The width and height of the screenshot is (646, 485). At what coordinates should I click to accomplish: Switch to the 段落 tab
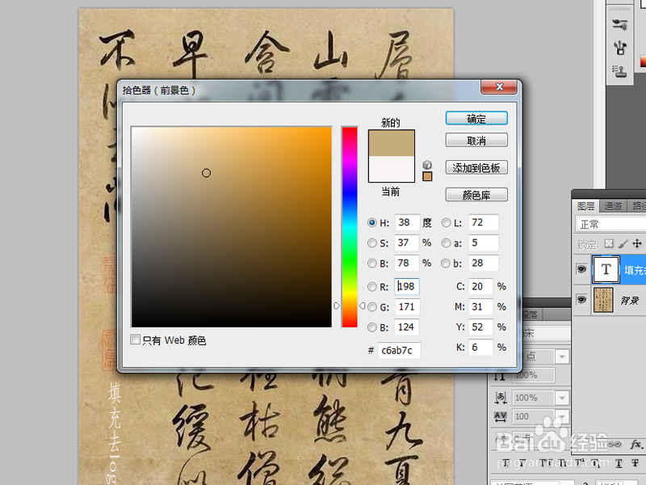[x=531, y=314]
